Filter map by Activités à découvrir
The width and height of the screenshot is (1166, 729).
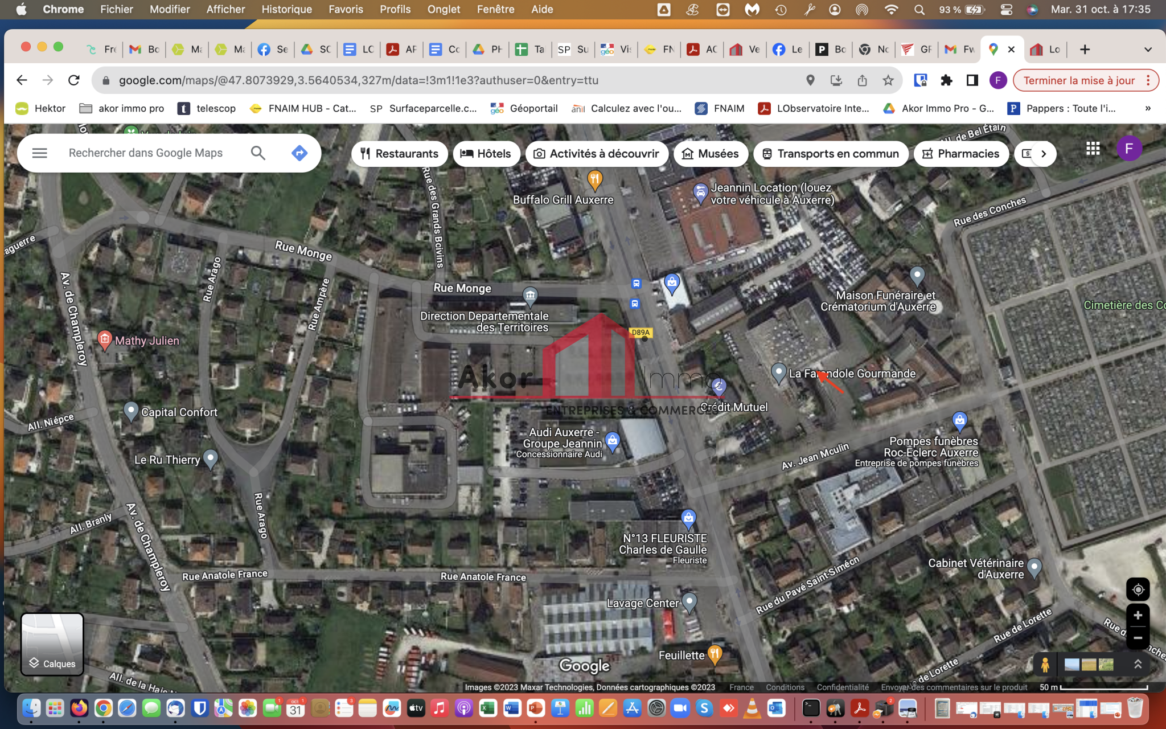[597, 154]
